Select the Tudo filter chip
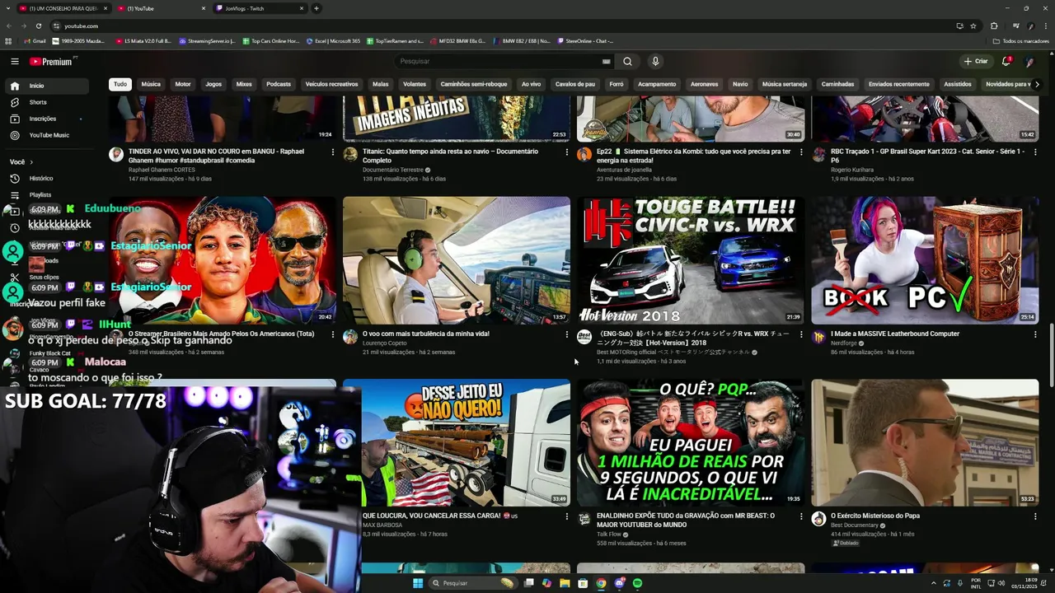 pos(120,84)
